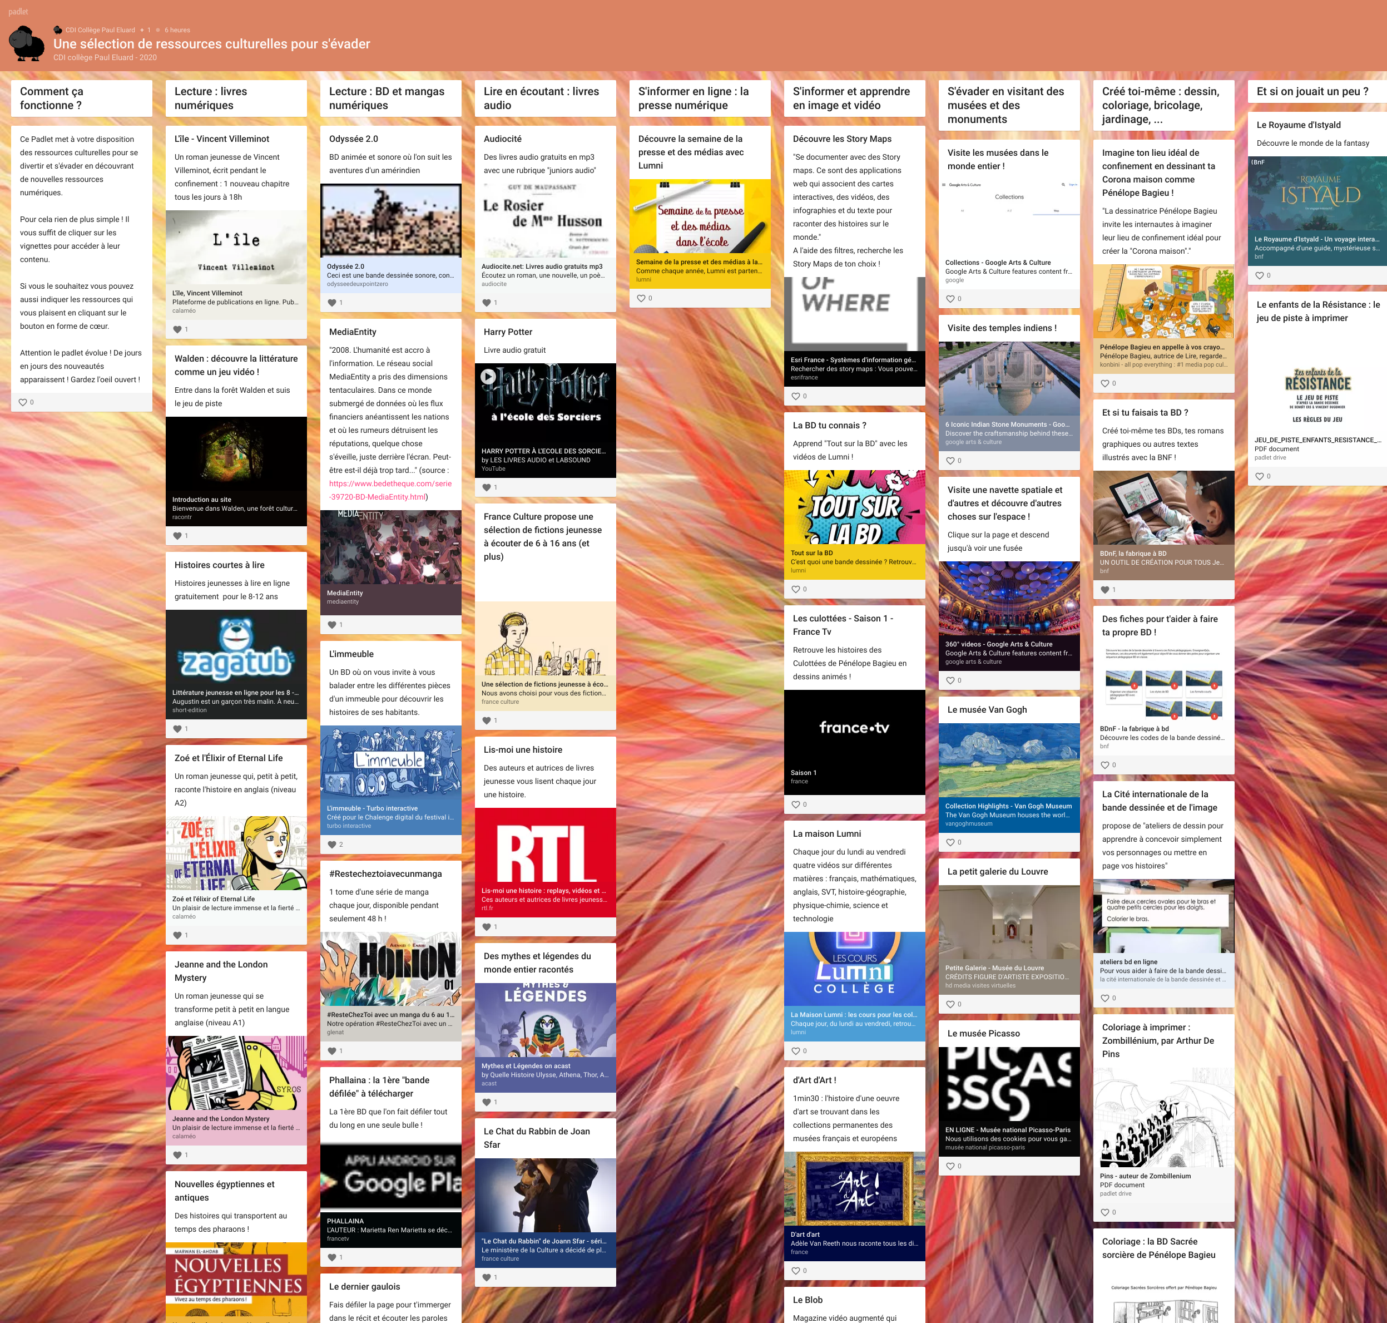The height and width of the screenshot is (1323, 1387).
Task: Like La petit galerie du Louvre post
Action: (951, 1004)
